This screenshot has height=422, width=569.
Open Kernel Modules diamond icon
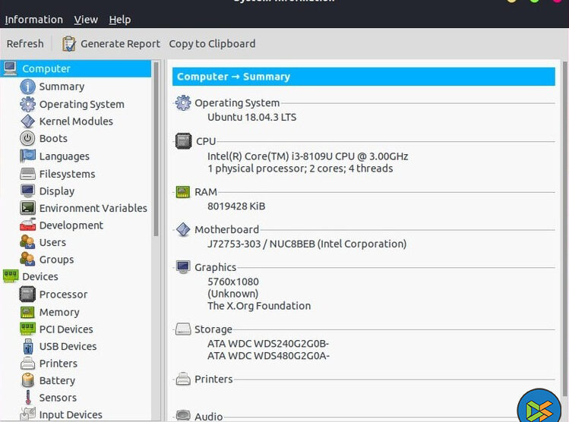click(x=27, y=121)
